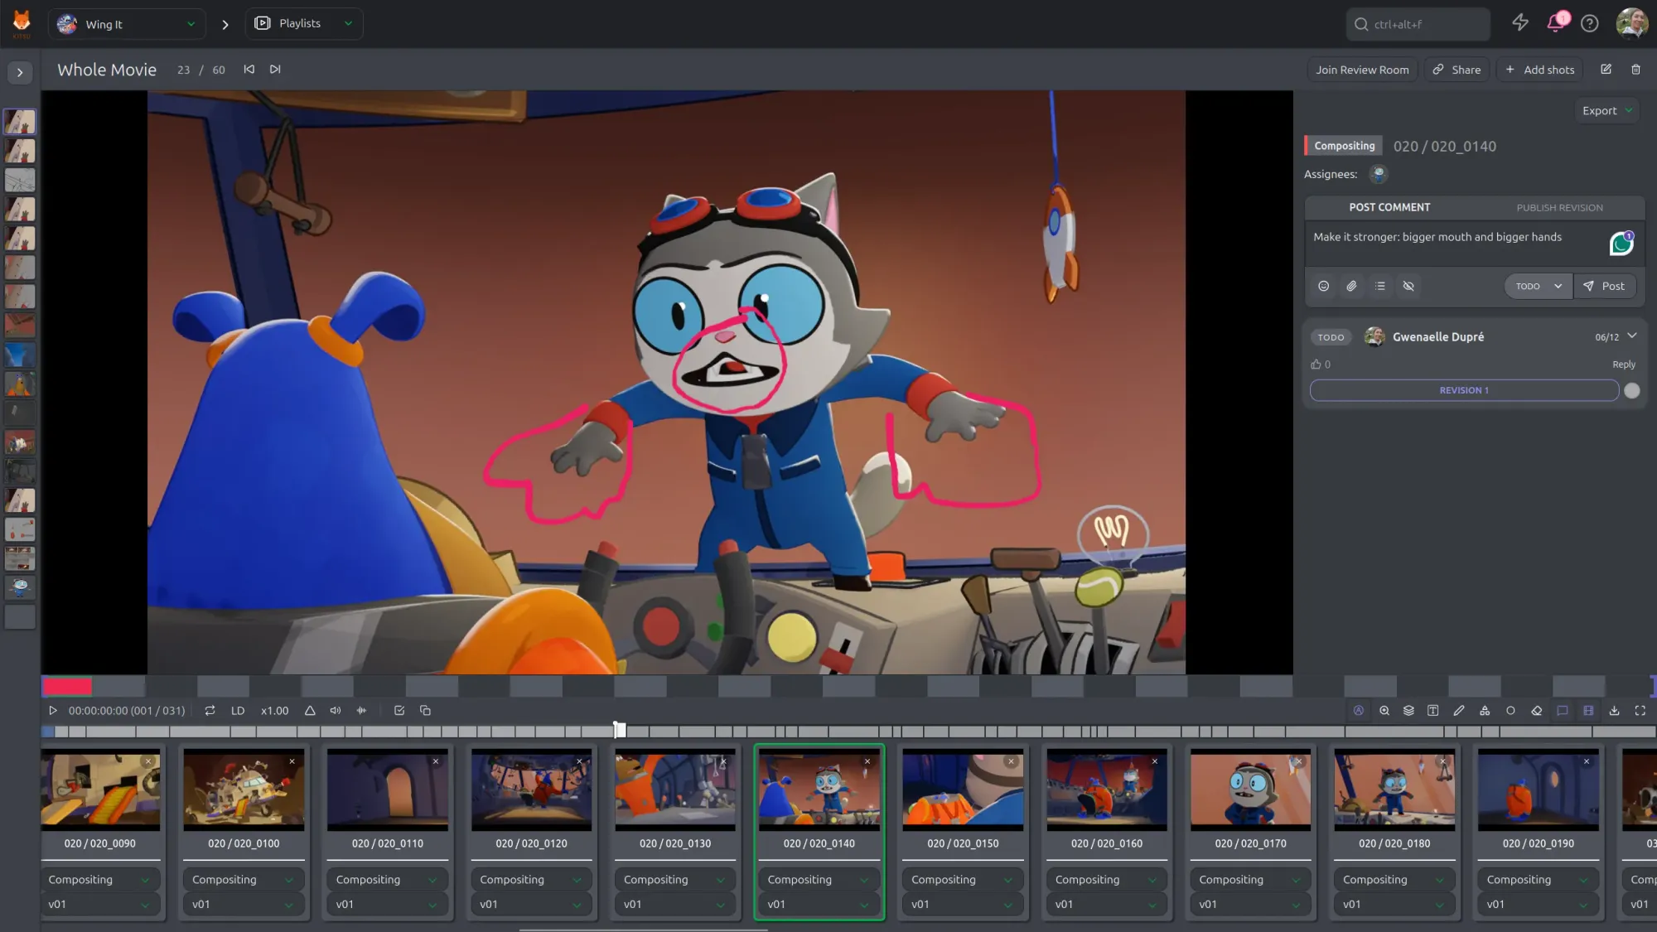Open the circle color picker tool
The width and height of the screenshot is (1657, 932).
point(1510,711)
